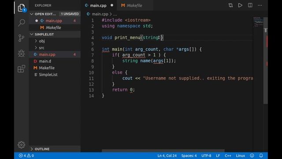The image size is (282, 159).
Task: Click the editor minimap
Action: pos(258,22)
